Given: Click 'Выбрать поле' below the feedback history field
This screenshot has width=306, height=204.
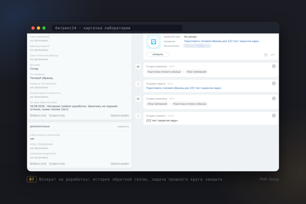Looking at the screenshot, I should pos(38,115).
